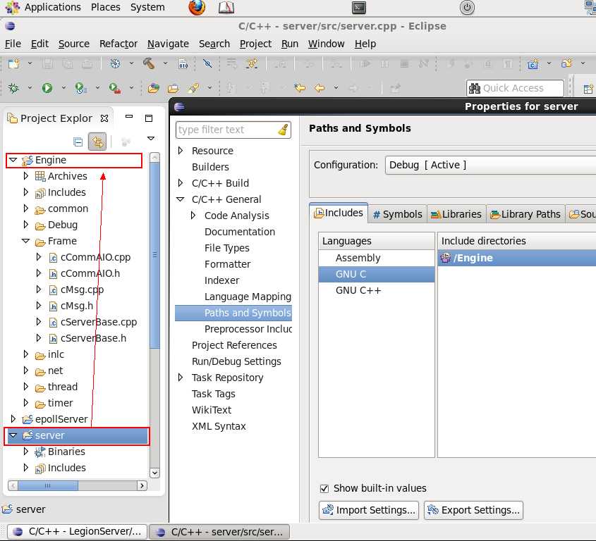Toggle Link with Editor in Project Explorer
Viewport: 596px width, 541px height.
97,142
